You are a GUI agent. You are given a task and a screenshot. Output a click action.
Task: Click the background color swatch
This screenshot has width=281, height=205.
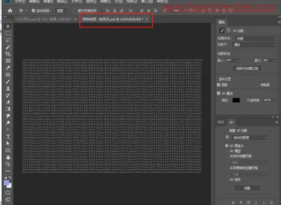[10, 186]
